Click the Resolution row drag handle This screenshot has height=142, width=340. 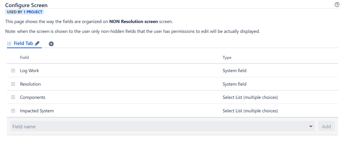(13, 84)
